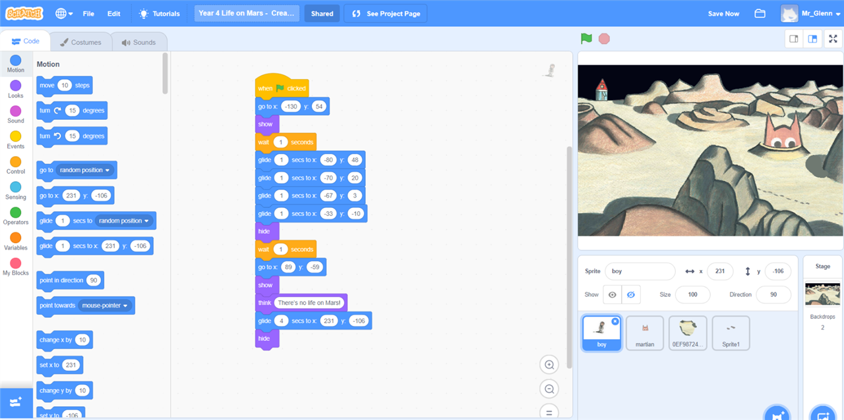Select the Control block category

point(16,165)
